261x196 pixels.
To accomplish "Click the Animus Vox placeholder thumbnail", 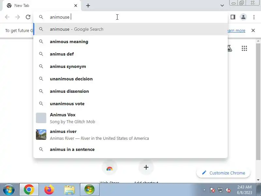I will (41, 118).
